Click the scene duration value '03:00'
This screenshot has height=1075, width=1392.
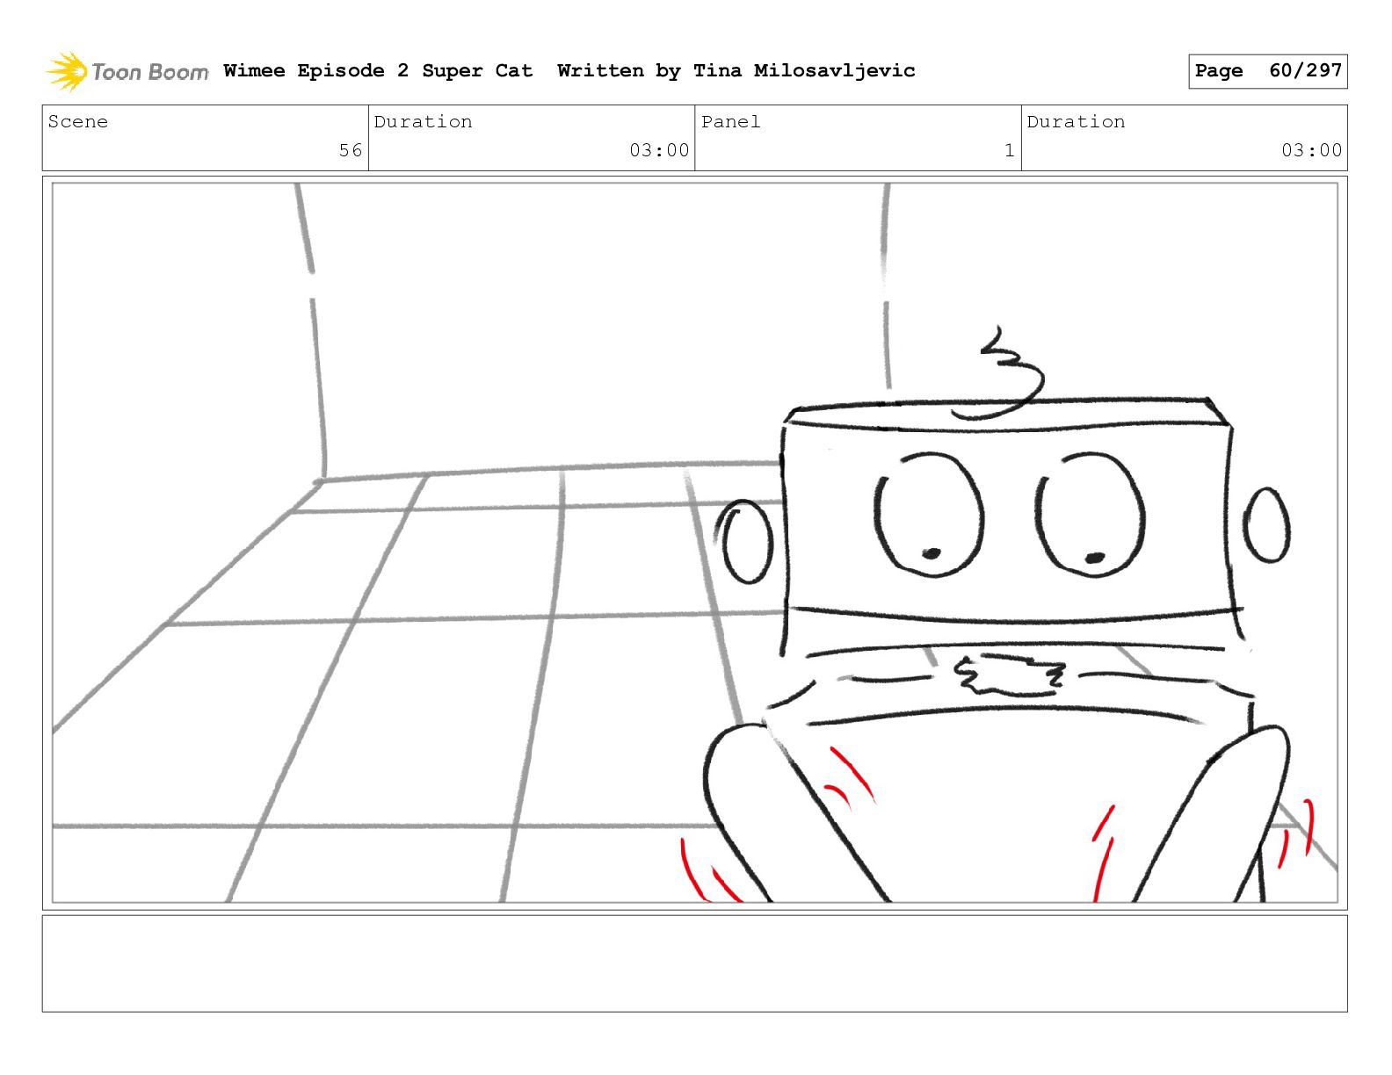(659, 150)
